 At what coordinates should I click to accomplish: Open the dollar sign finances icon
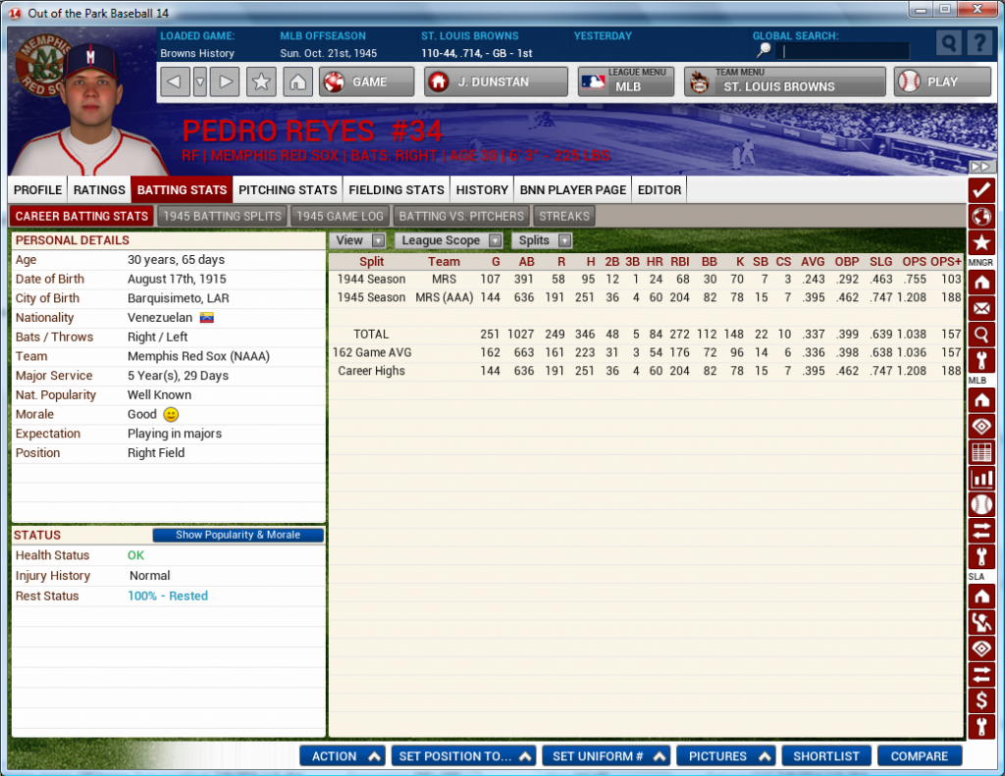pyautogui.click(x=980, y=700)
